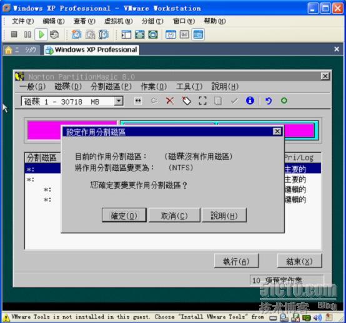The image size is (346, 323).
Task: Click hard disk device icon in VMware status bar
Action: point(273,318)
